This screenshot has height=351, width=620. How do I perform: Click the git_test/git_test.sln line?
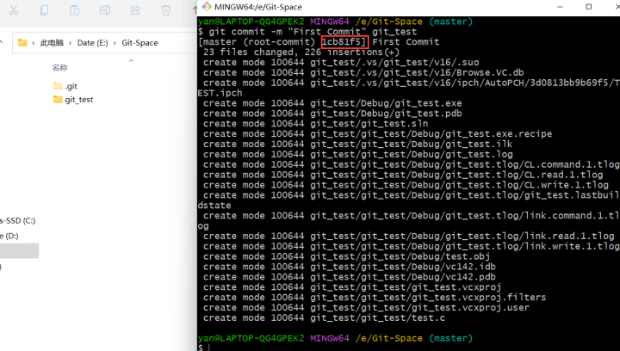(x=315, y=124)
